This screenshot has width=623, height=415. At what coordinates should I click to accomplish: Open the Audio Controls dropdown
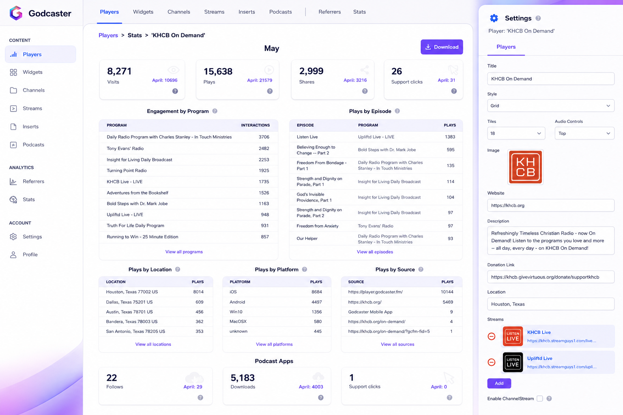(584, 133)
